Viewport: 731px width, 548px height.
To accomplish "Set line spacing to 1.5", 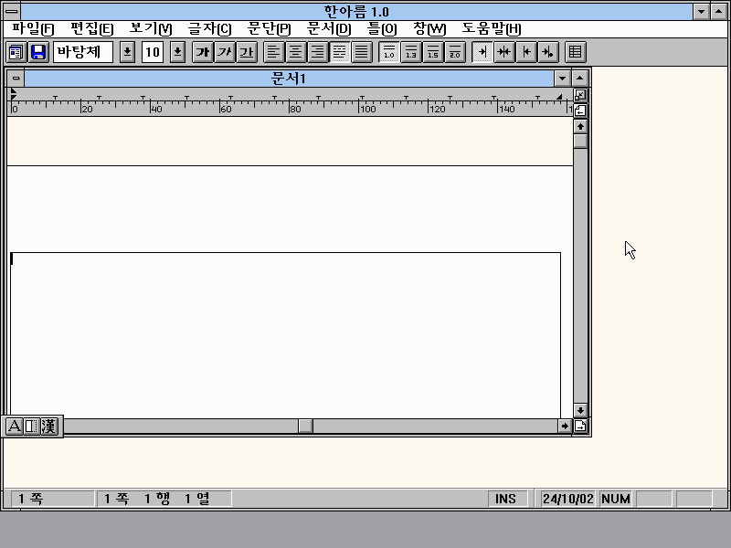I will pyautogui.click(x=432, y=52).
